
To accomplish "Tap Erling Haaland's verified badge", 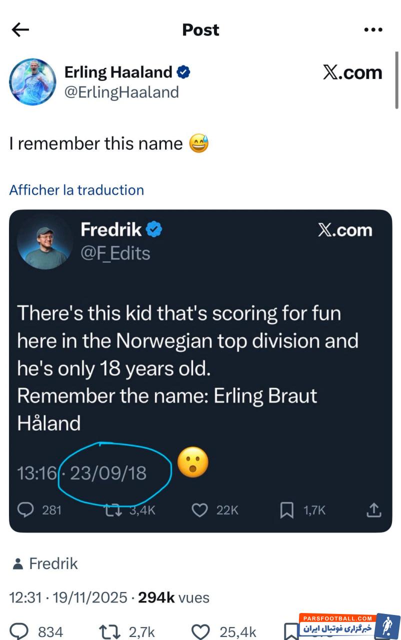I will click(183, 72).
